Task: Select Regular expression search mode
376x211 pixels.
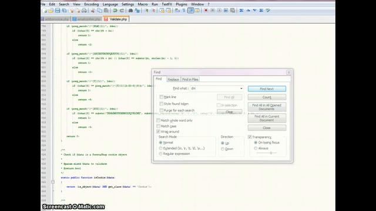Action: [x=160, y=154]
